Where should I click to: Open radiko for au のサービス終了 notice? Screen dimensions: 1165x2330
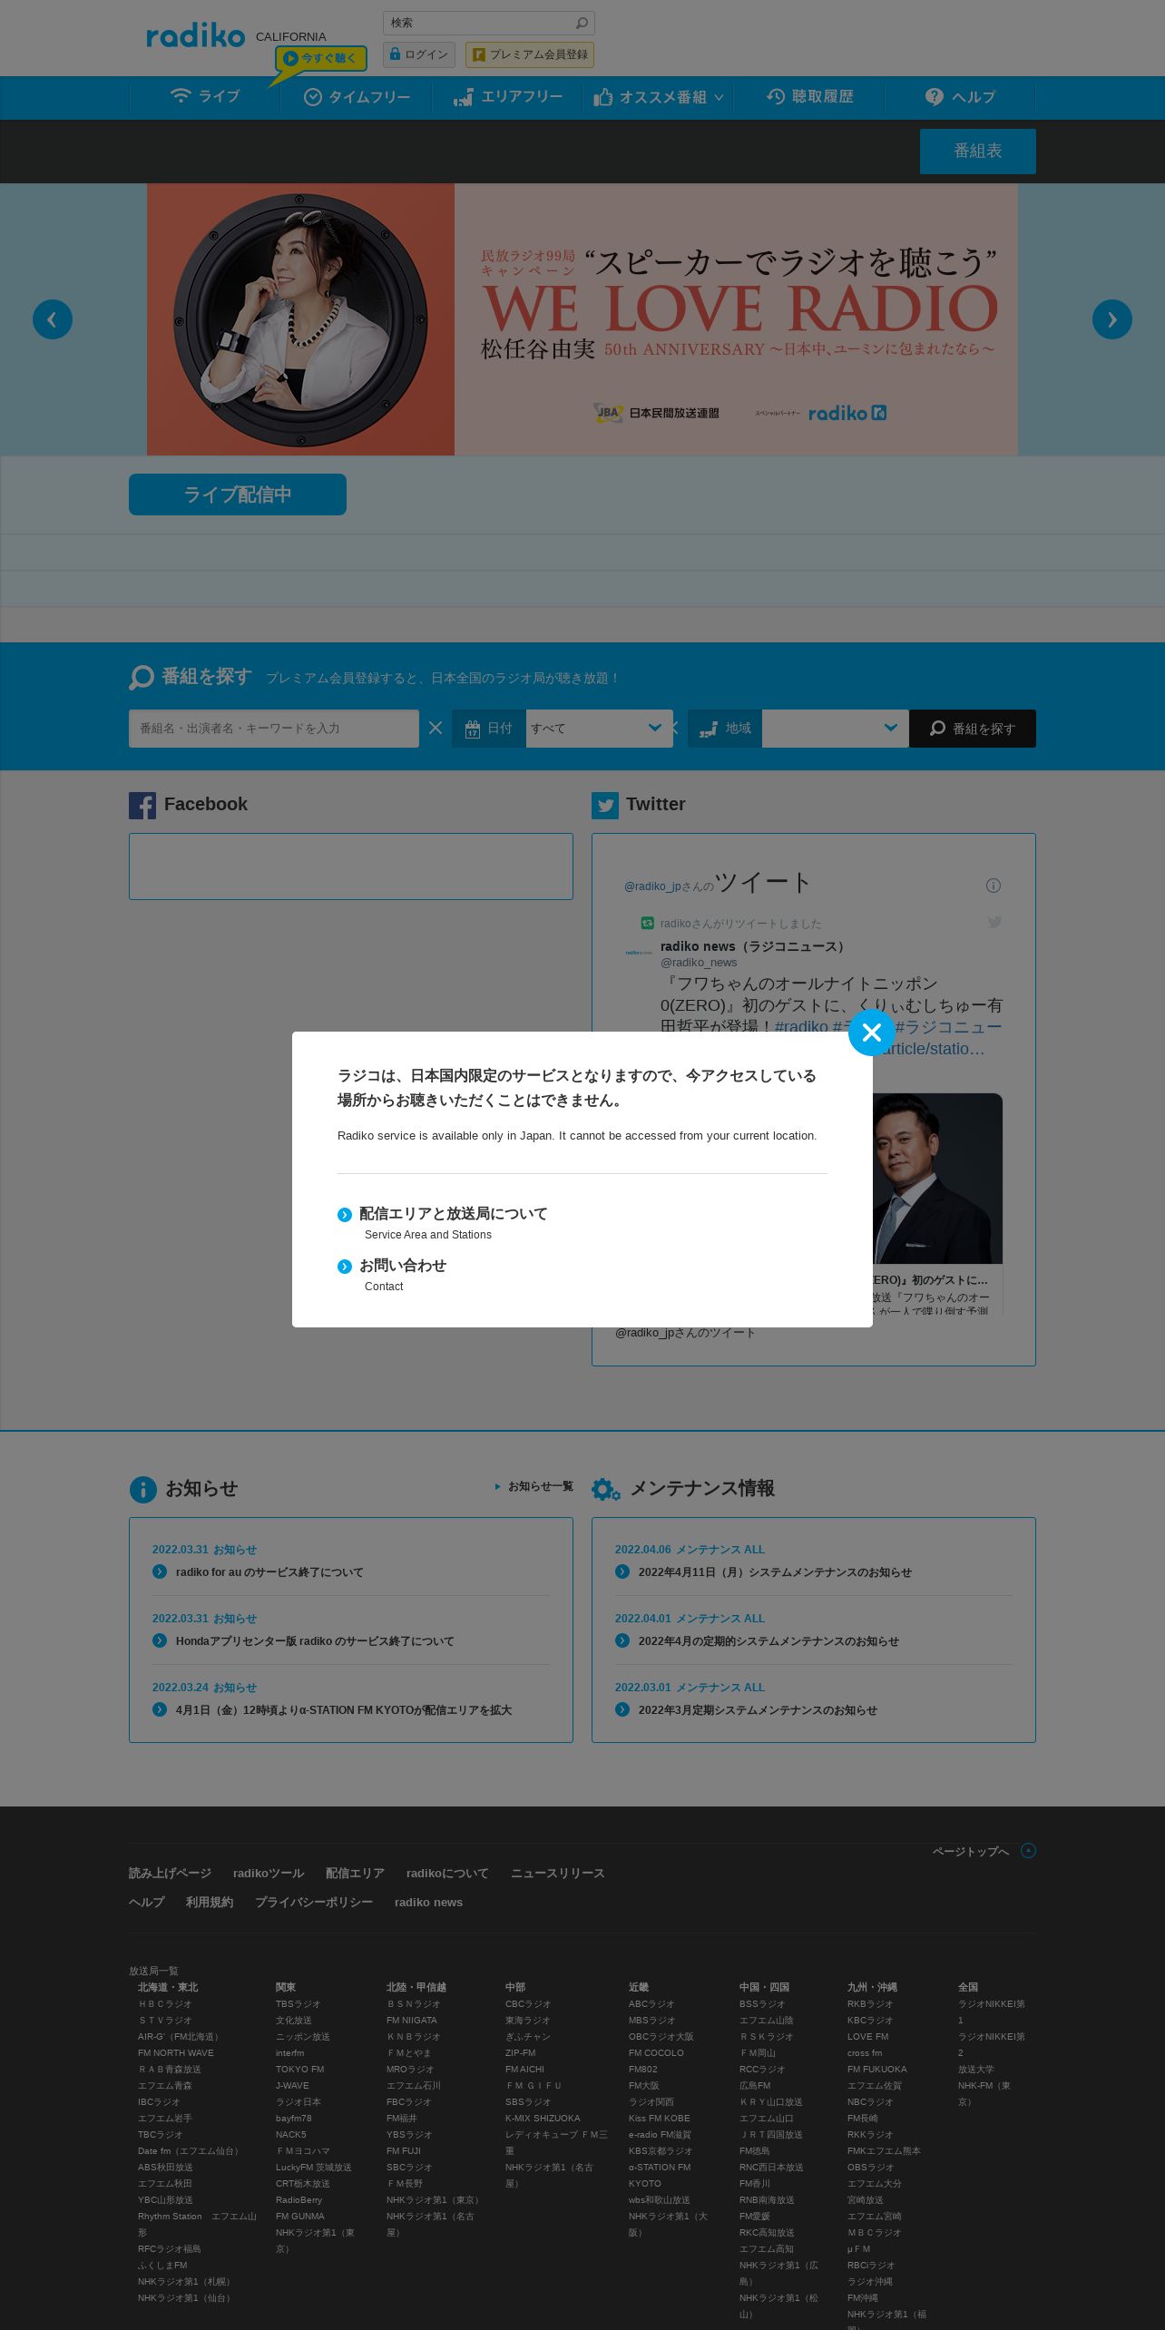point(269,1572)
